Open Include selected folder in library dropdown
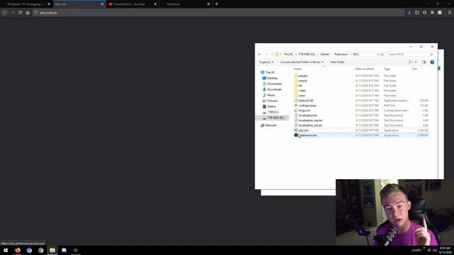This screenshot has height=255, width=454. [x=301, y=62]
